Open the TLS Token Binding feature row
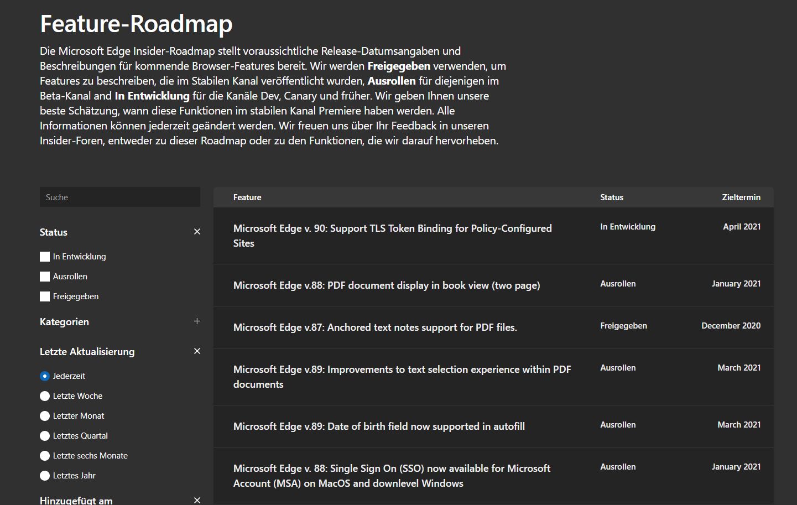 [x=493, y=236]
